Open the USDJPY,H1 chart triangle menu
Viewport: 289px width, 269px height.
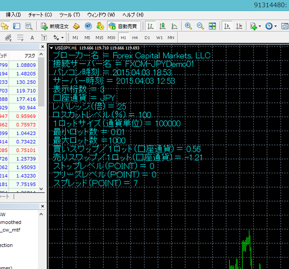tap(51, 48)
